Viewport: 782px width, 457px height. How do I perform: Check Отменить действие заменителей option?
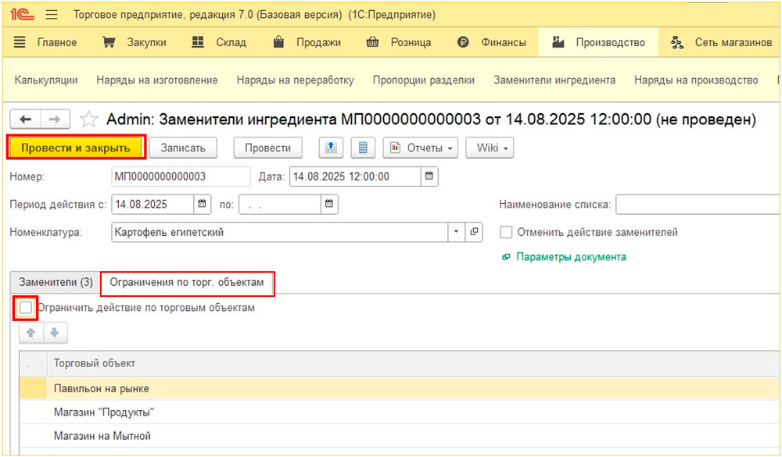pos(506,232)
